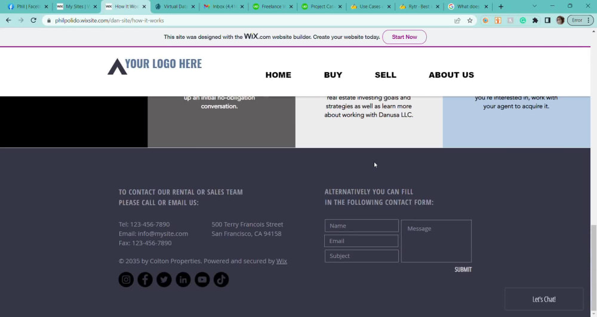597x317 pixels.
Task: Bookmark this page with the star icon
Action: [470, 20]
